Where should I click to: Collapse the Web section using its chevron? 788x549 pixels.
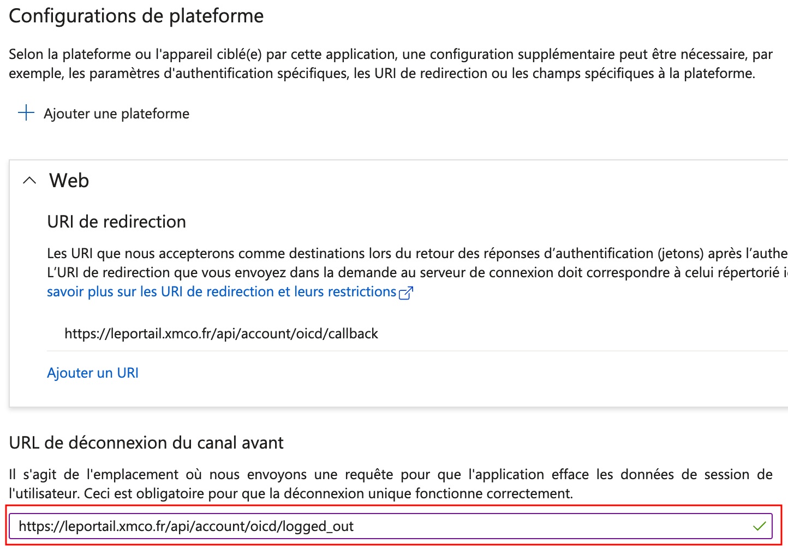(29, 181)
